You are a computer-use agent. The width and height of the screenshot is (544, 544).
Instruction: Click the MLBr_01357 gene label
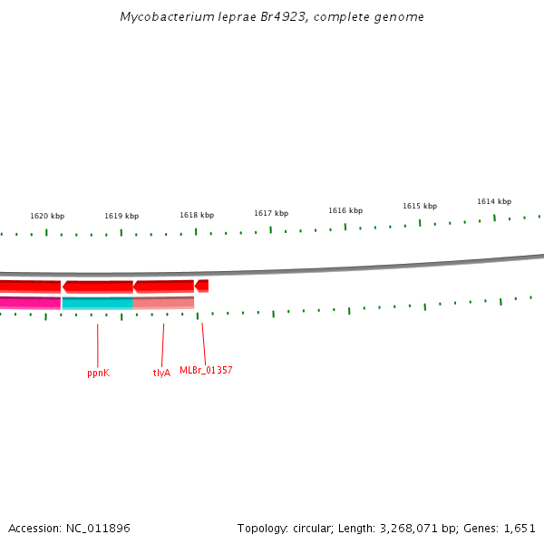pyautogui.click(x=206, y=370)
